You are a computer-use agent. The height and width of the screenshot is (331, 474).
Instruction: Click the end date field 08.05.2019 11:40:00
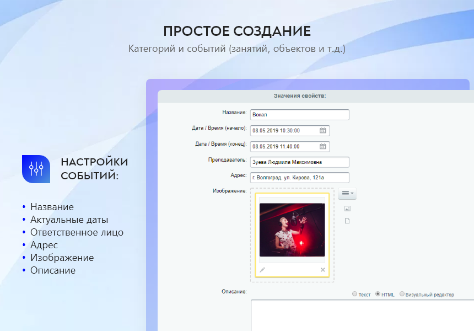tap(284, 147)
